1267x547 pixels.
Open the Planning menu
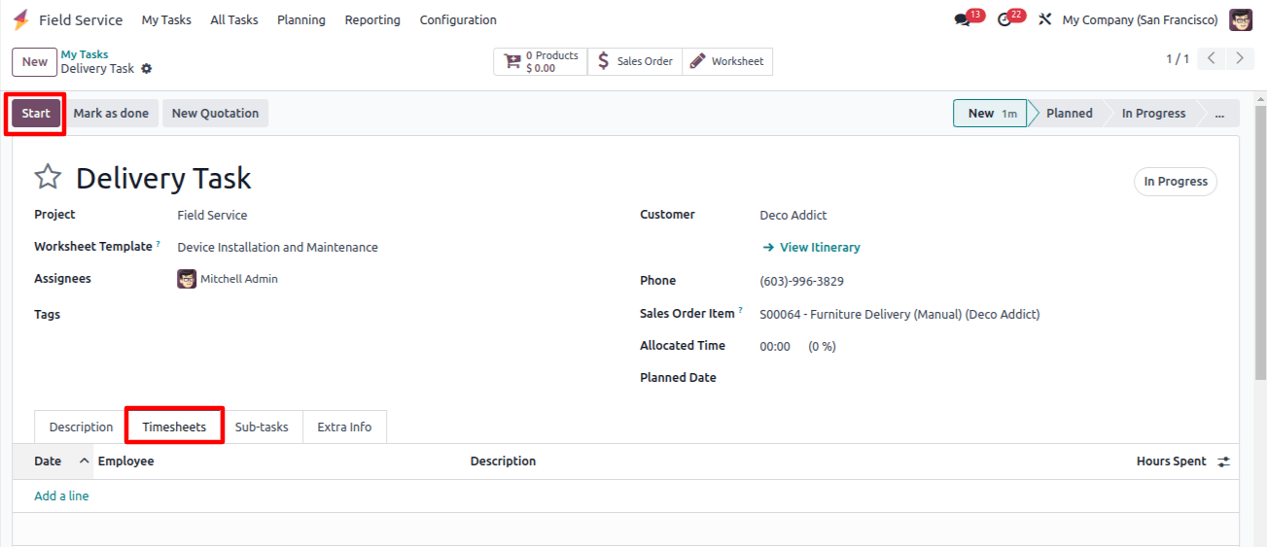pyautogui.click(x=301, y=19)
